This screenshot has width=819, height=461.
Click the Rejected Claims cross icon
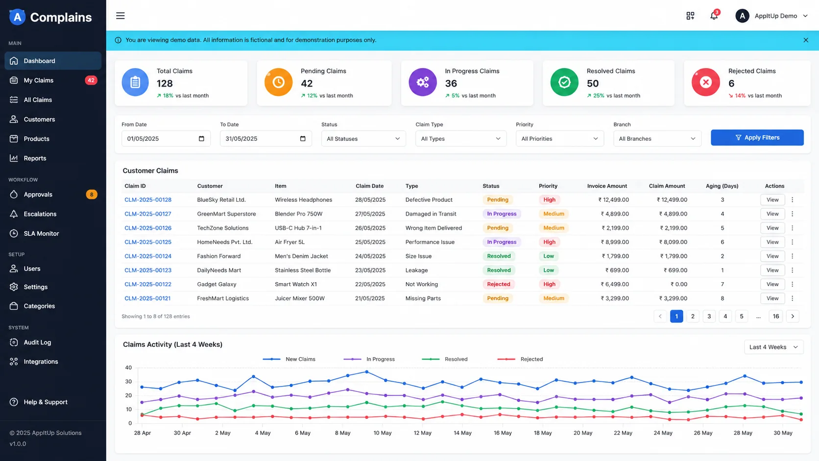(706, 82)
